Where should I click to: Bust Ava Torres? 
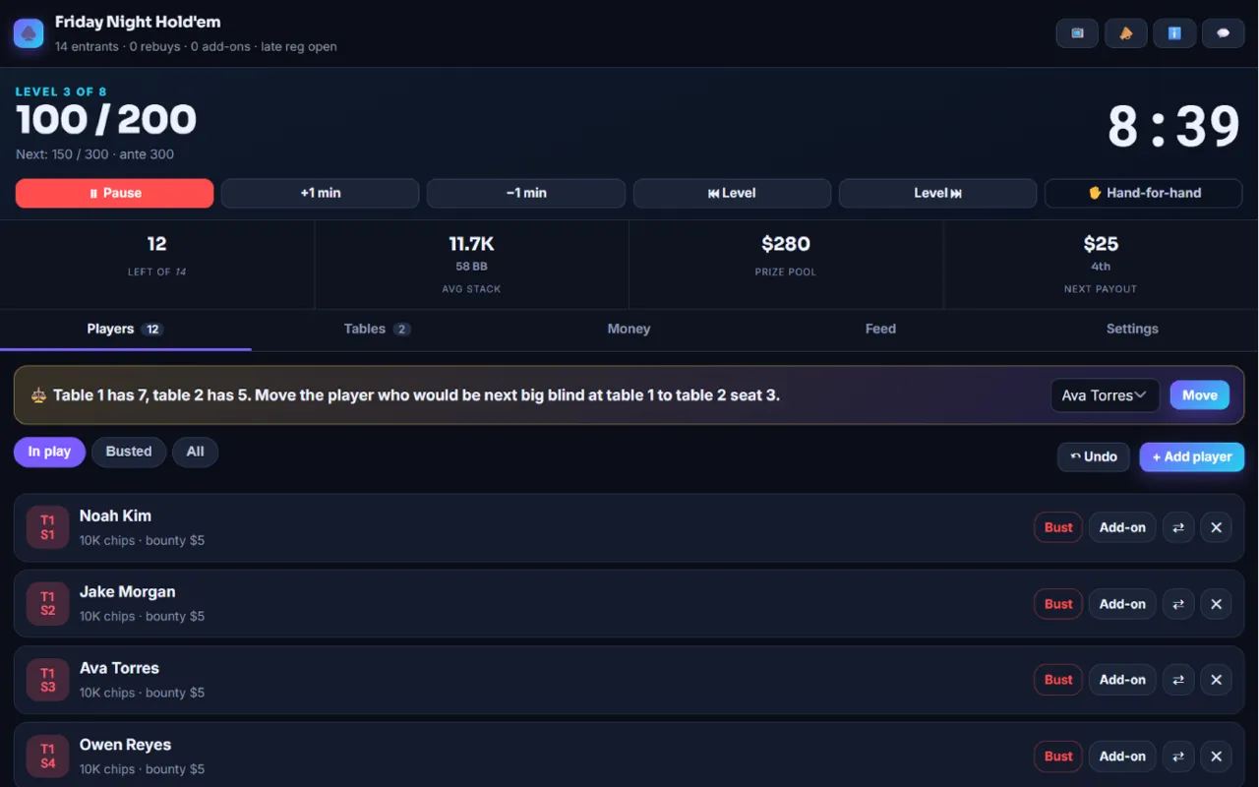coord(1058,680)
